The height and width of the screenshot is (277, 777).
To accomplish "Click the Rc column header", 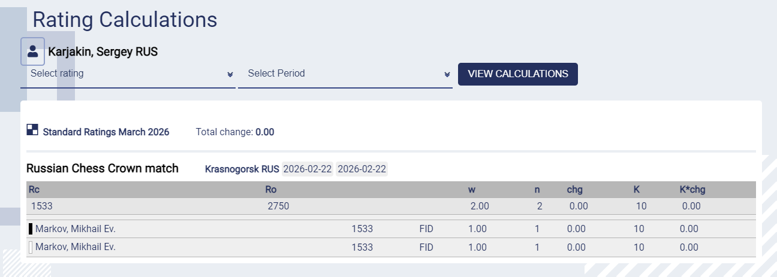I will tap(34, 190).
